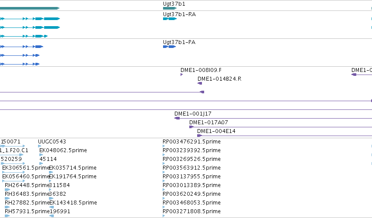
Task: Click the EK191764.5prime feature label
Action: point(73,176)
